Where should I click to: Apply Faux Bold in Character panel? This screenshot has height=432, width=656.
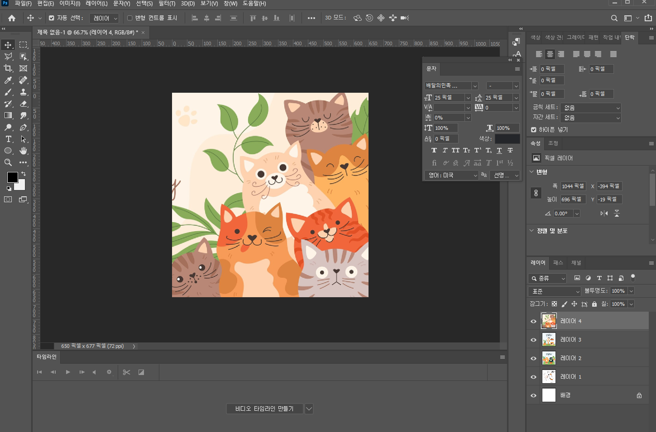coord(434,151)
